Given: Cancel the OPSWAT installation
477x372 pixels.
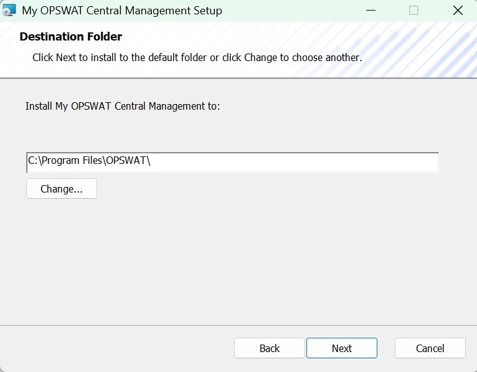Looking at the screenshot, I should [430, 348].
